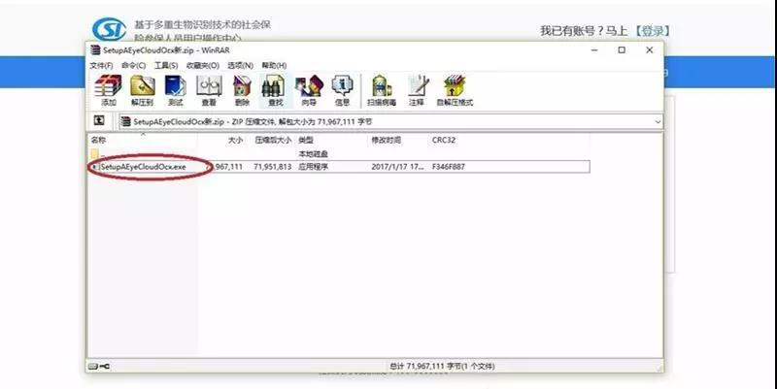Minimize the WinRAR window
The image size is (777, 389).
pos(594,50)
